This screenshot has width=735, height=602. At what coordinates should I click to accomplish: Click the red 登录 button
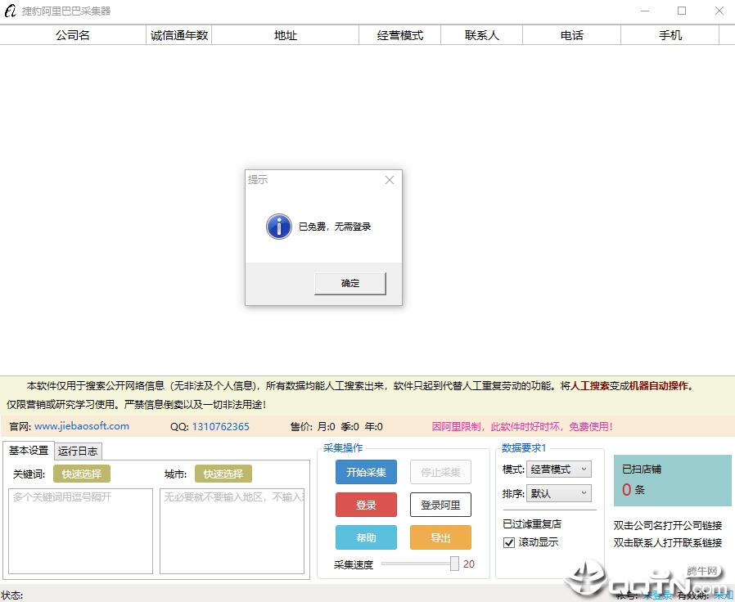tap(366, 505)
